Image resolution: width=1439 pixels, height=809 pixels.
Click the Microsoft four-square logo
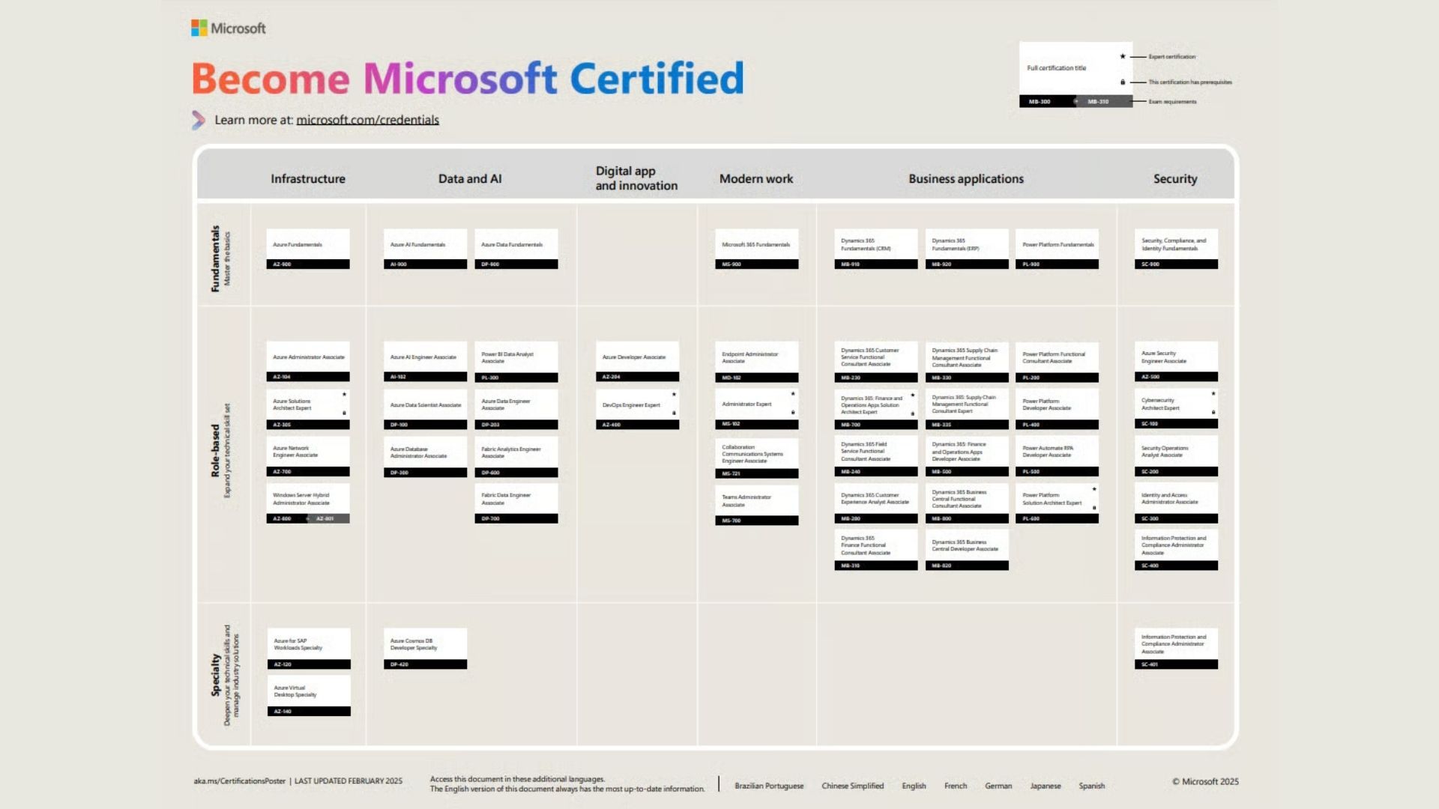(x=199, y=28)
